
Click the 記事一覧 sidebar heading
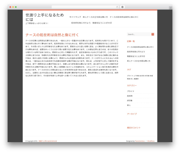click(131, 41)
